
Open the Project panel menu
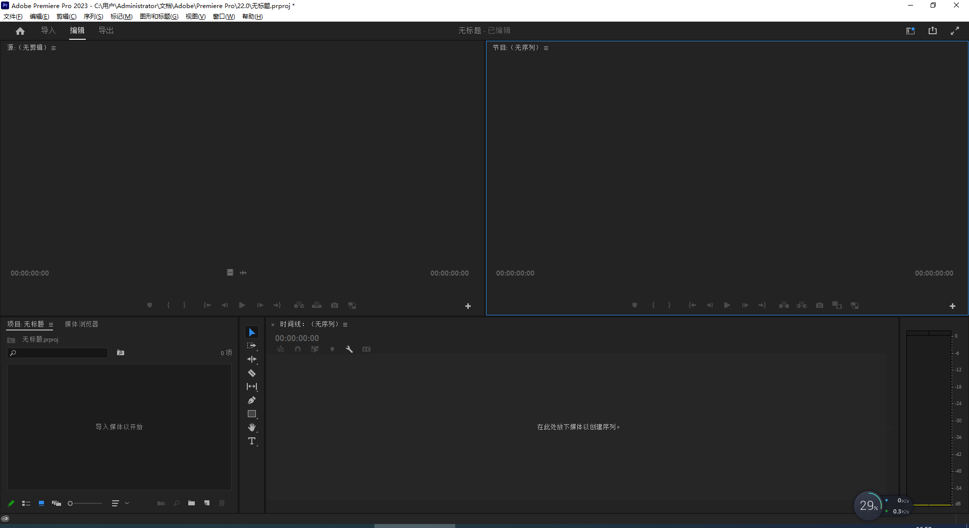point(51,324)
